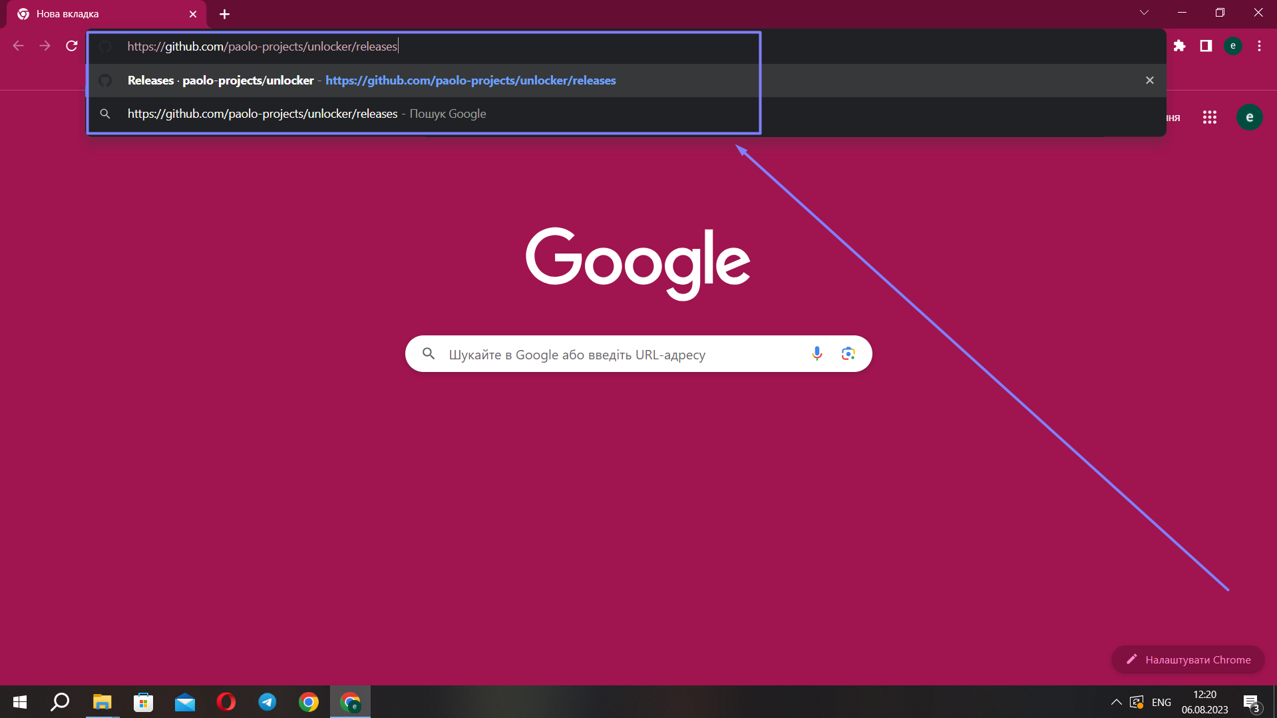The height and width of the screenshot is (718, 1277).
Task: Select the Нова вкладка tab
Action: tap(106, 14)
